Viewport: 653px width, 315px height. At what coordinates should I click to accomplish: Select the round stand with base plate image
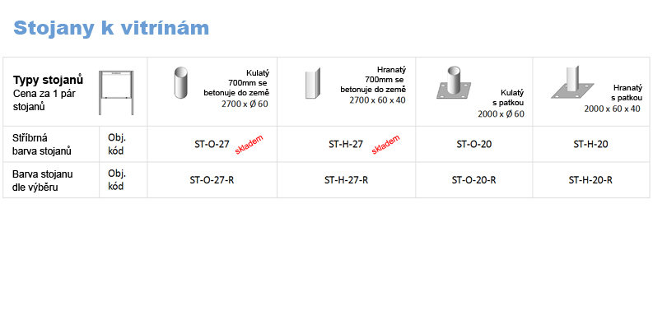[454, 82]
